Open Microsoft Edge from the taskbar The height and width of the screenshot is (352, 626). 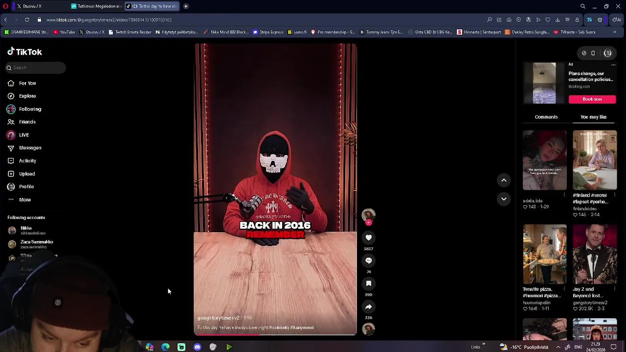tap(165, 347)
